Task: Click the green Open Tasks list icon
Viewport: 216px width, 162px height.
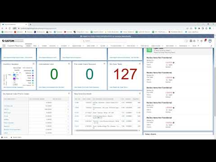Action: tap(149, 50)
